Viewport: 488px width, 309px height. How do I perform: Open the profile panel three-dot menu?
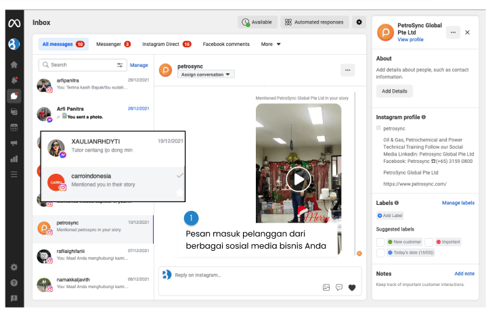[453, 32]
